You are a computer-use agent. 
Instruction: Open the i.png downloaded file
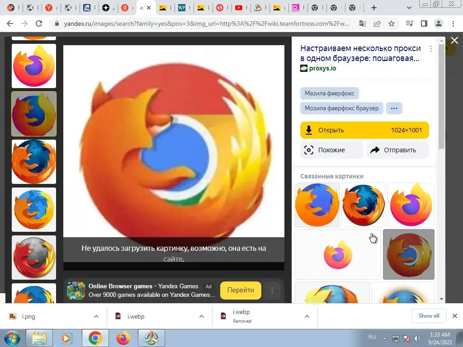tap(28, 316)
